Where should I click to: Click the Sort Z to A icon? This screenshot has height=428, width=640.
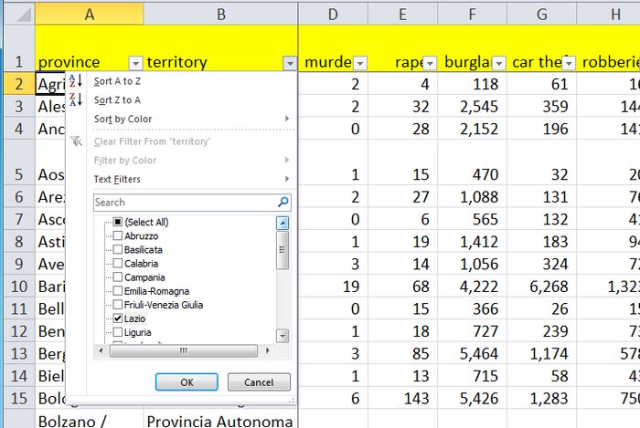pos(77,99)
